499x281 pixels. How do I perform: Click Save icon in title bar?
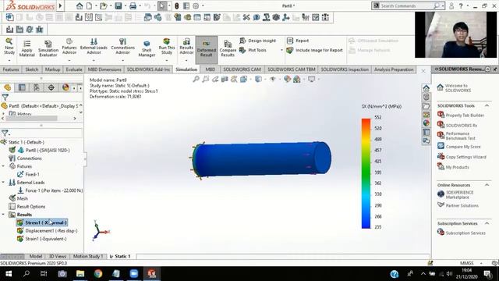[119, 5]
